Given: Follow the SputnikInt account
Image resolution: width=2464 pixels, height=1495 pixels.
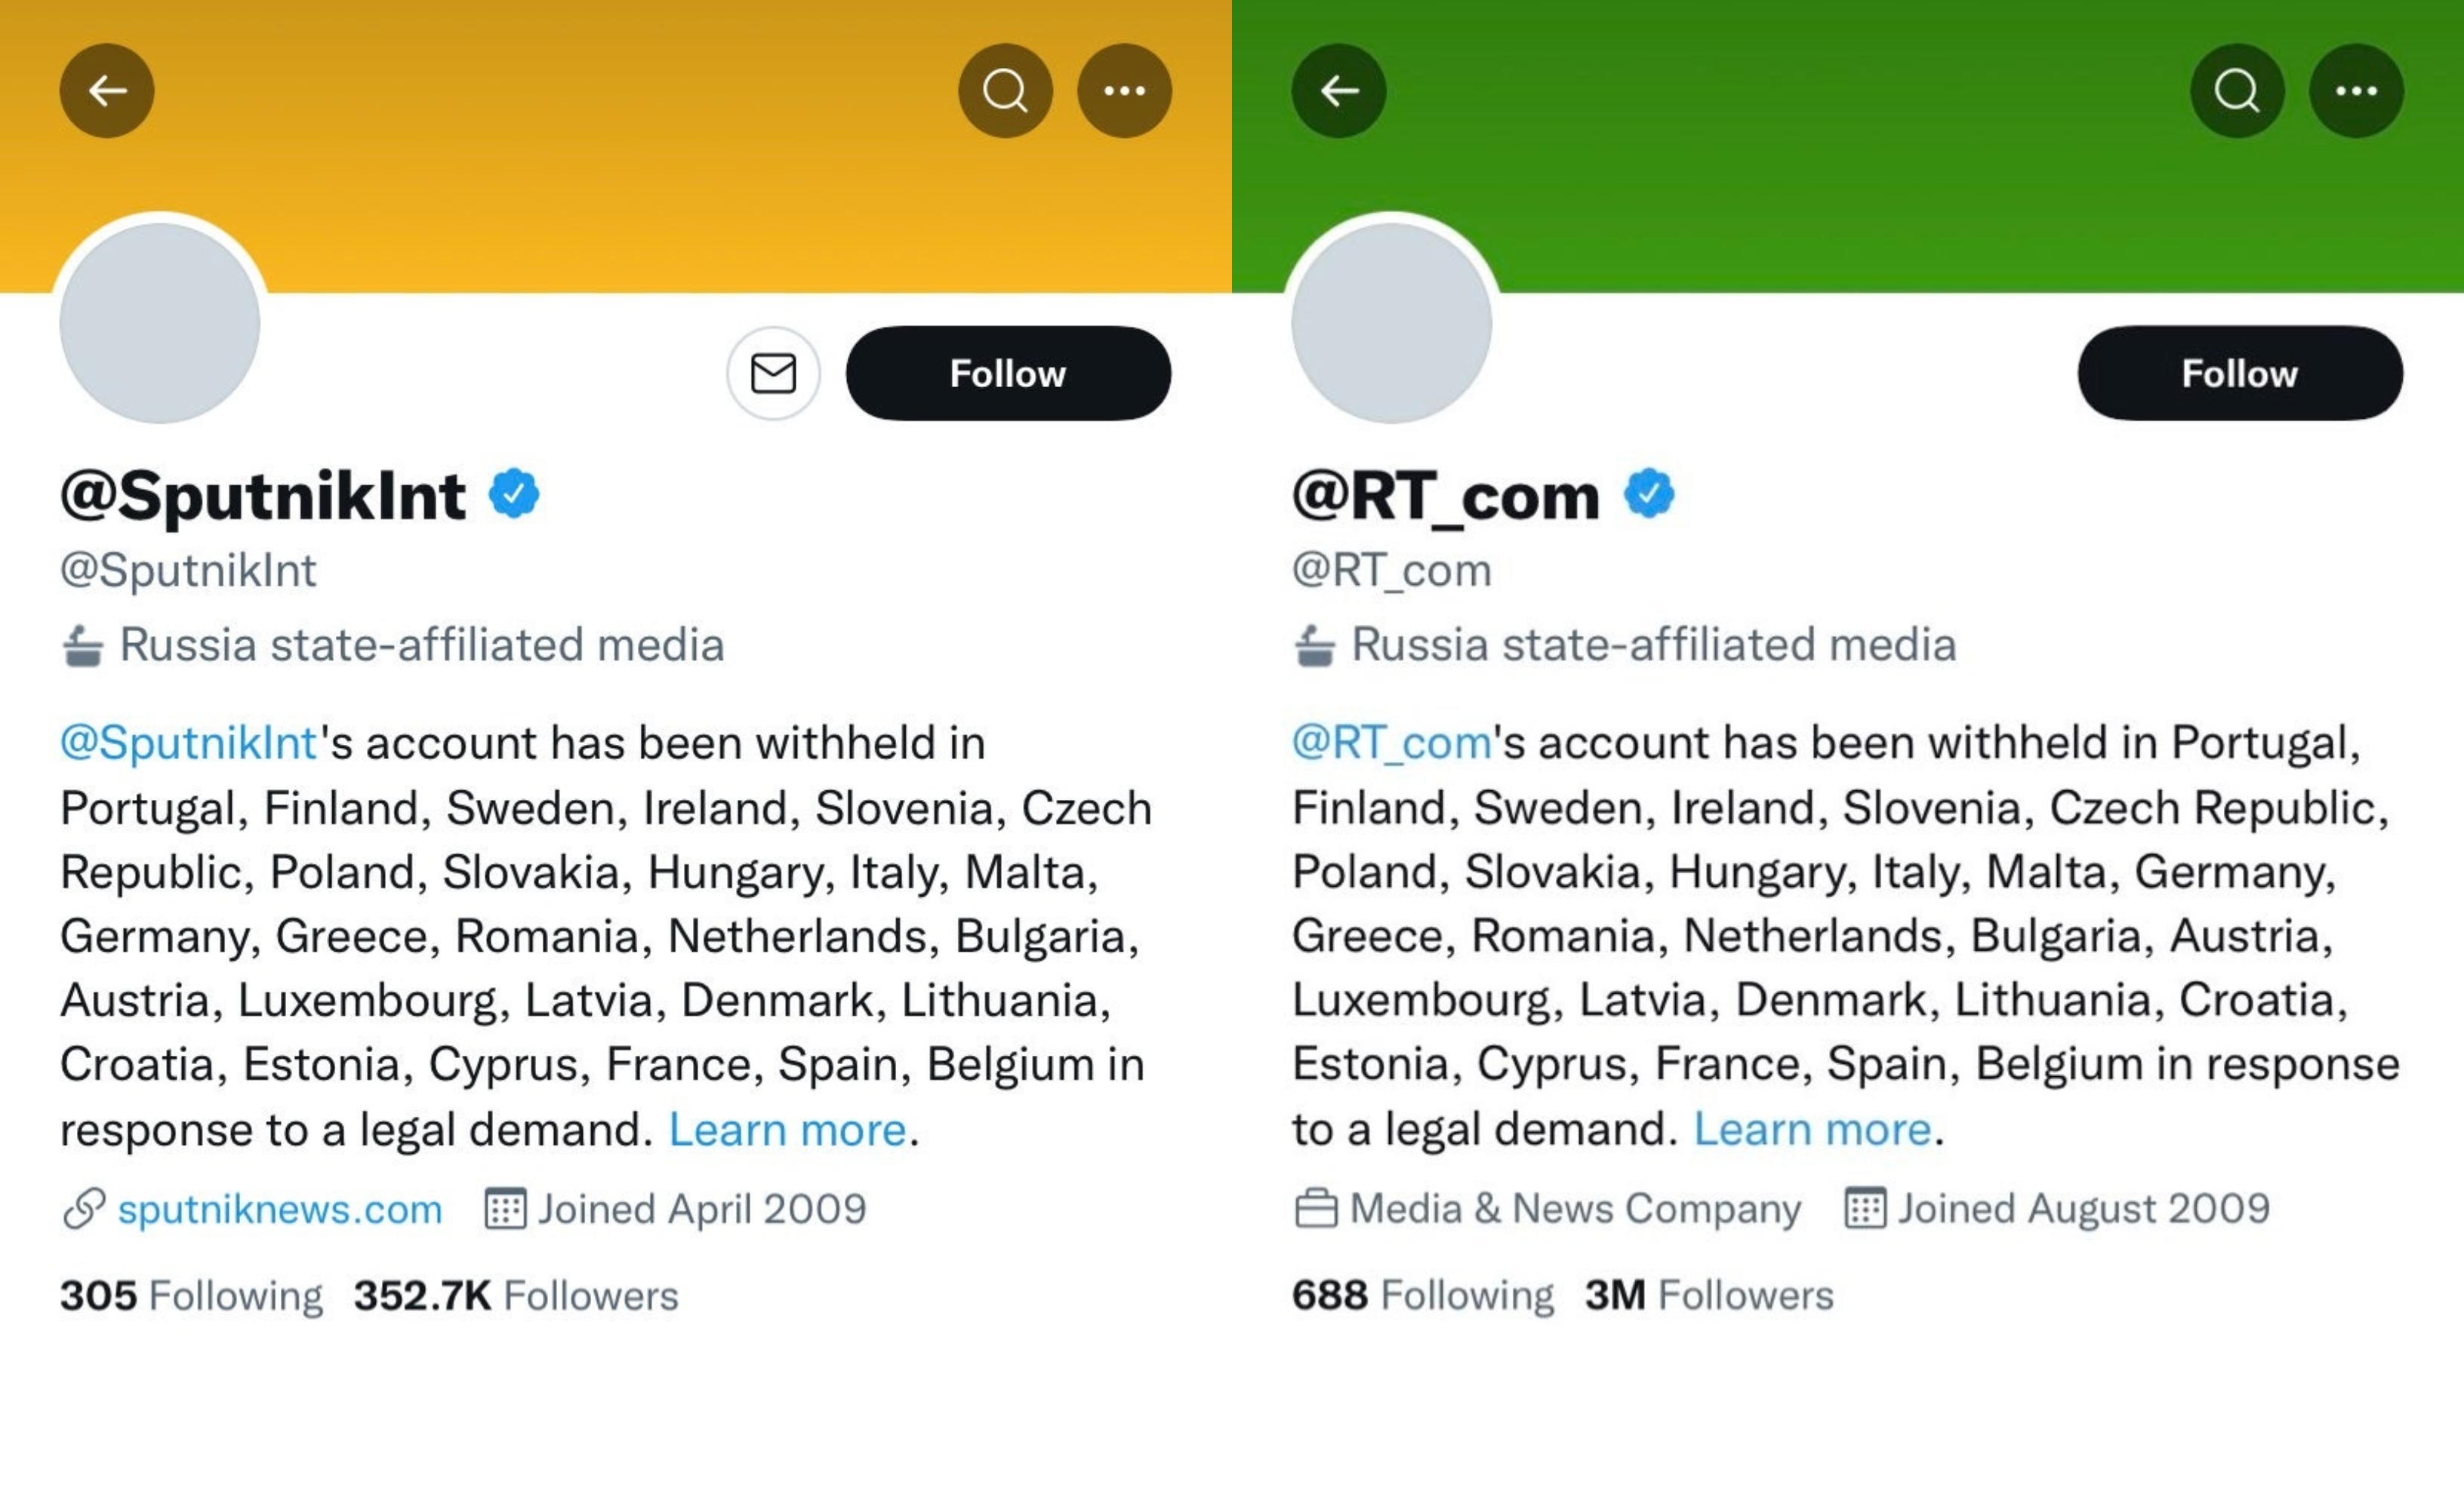Looking at the screenshot, I should point(1008,373).
